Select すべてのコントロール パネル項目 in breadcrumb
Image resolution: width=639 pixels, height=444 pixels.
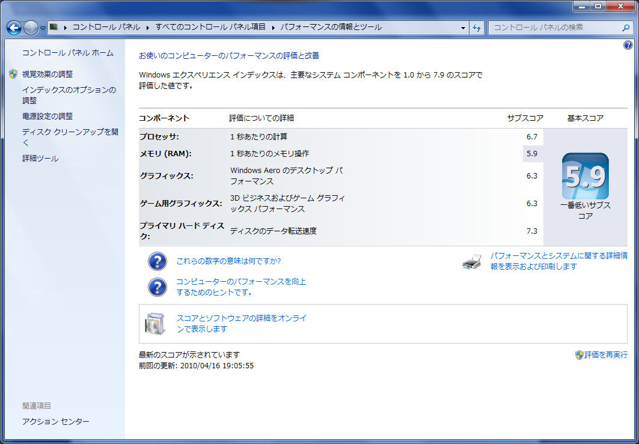click(x=210, y=28)
